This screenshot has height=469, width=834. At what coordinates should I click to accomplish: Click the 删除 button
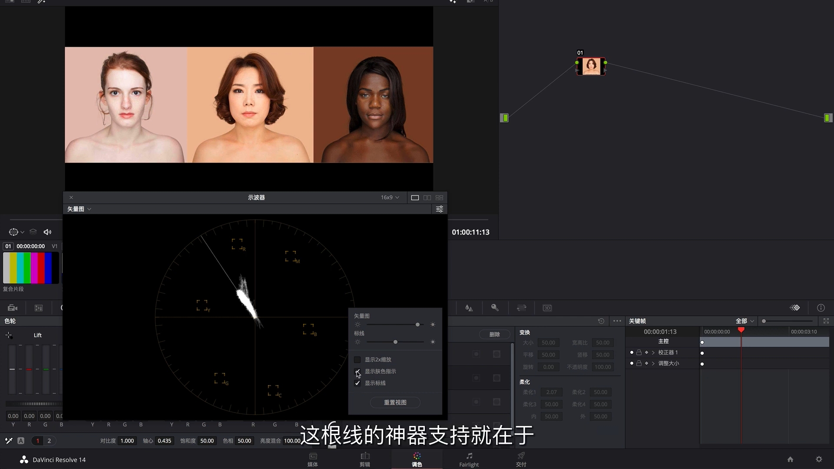point(494,334)
